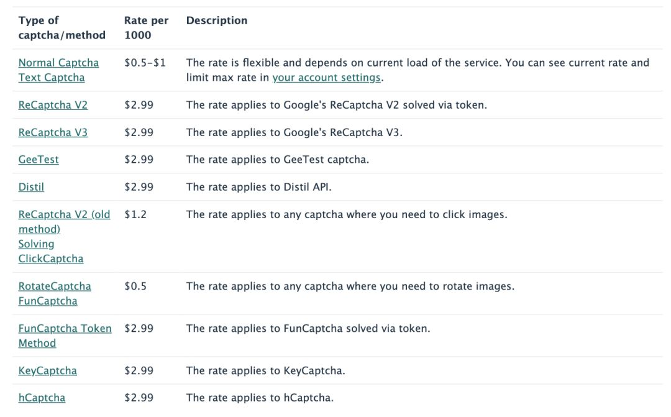Follow the 'your account settings' link
The width and height of the screenshot is (671, 417).
click(x=326, y=78)
